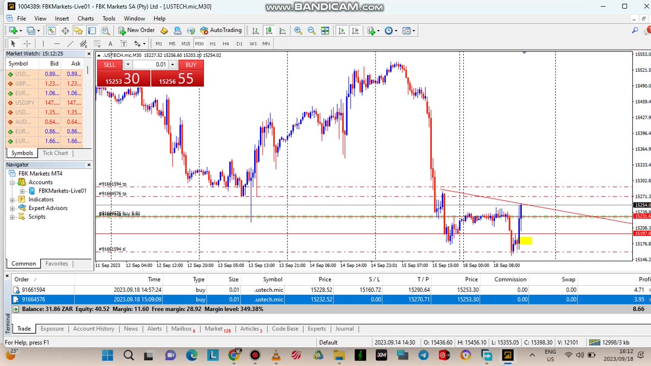Click the Tile Windows icon
Screen dimensions: 651x366
click(325, 30)
